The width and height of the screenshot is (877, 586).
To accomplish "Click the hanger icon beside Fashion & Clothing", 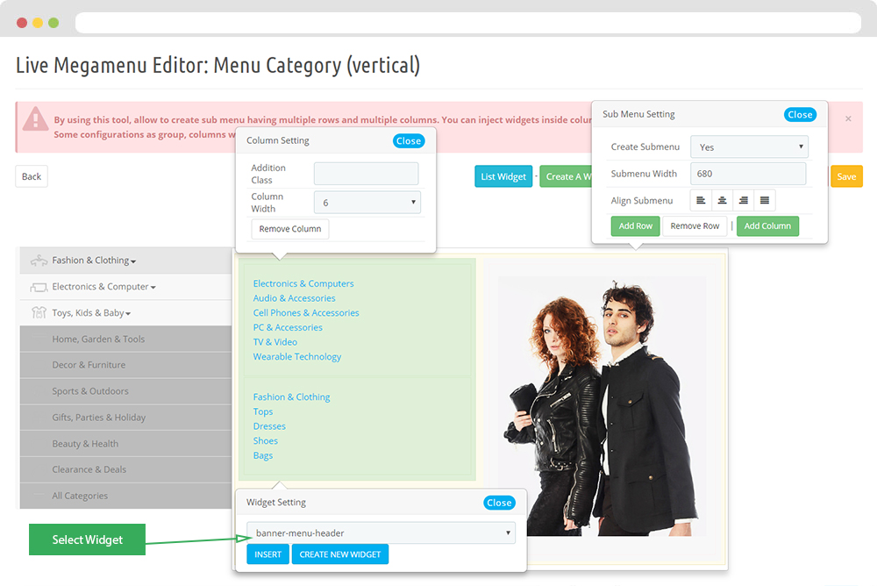I will [39, 261].
